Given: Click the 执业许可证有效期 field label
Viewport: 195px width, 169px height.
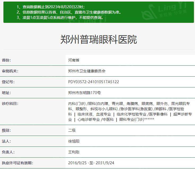Looking at the screenshot, I should point(18,163).
